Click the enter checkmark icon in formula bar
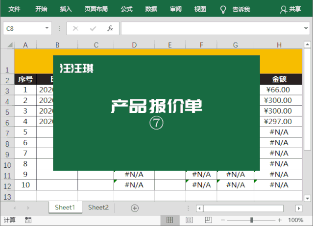 (93, 28)
